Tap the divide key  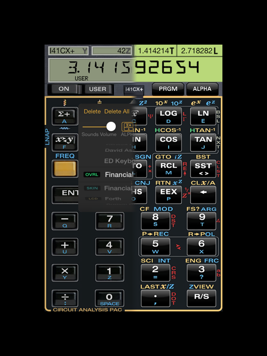coord(65,299)
